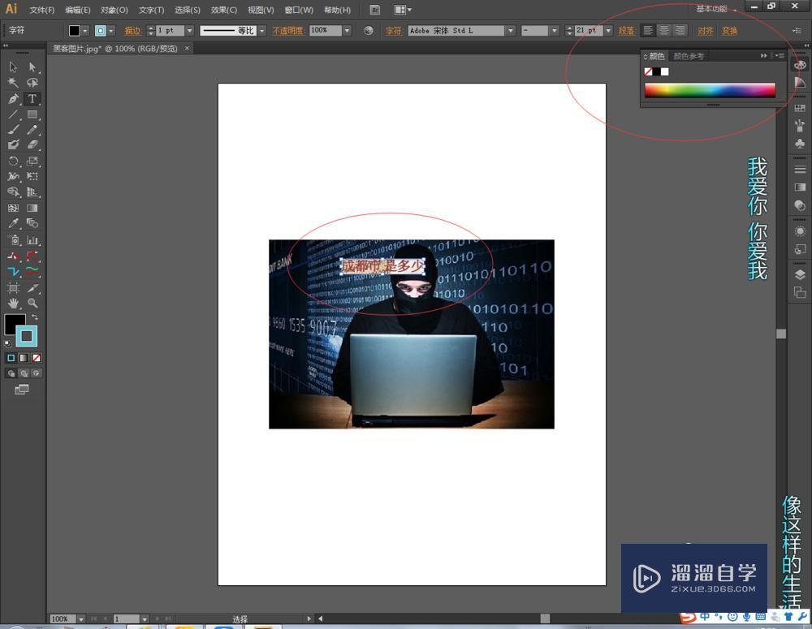
Task: Activate the Hand tool
Action: 13,303
